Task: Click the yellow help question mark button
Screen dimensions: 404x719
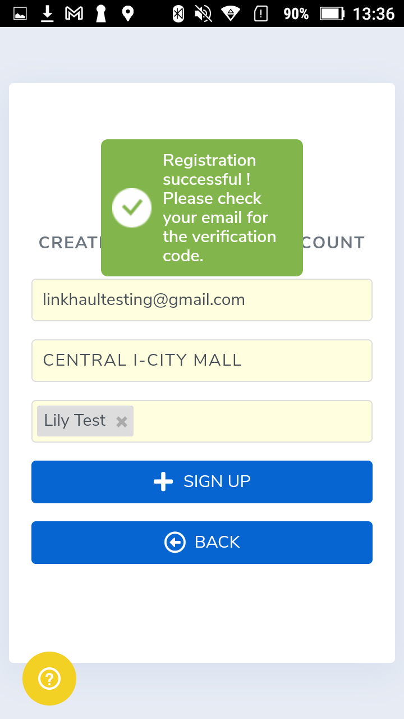Action: [49, 679]
